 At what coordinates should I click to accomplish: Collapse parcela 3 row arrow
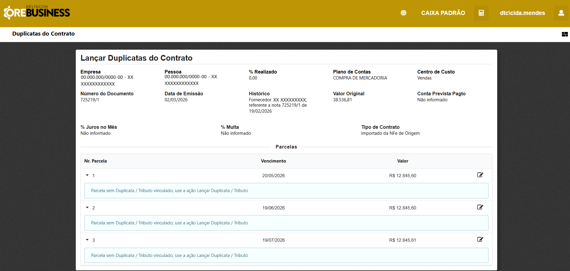87,240
